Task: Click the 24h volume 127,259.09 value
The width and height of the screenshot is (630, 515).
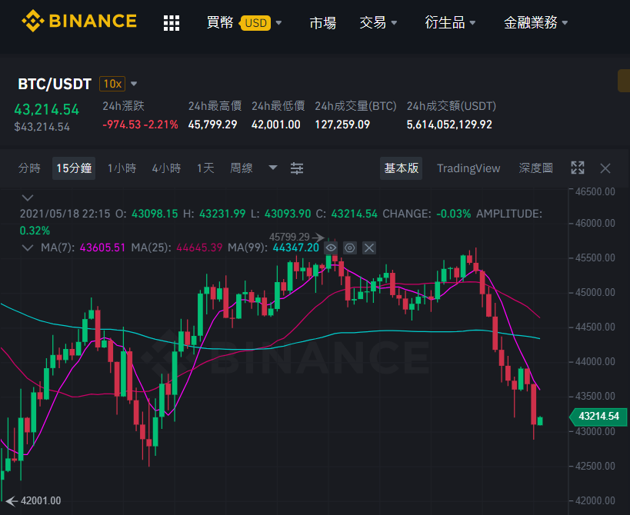Action: pos(342,125)
